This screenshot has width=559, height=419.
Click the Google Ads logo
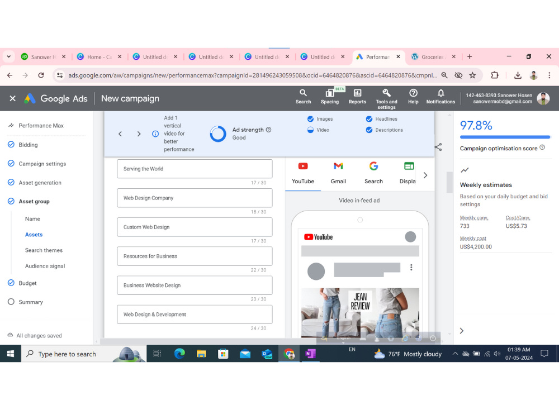pyautogui.click(x=55, y=98)
